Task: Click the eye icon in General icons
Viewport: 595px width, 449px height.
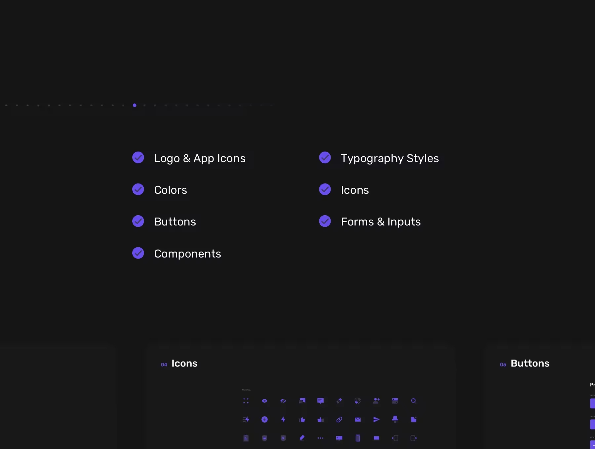Action: pyautogui.click(x=264, y=401)
